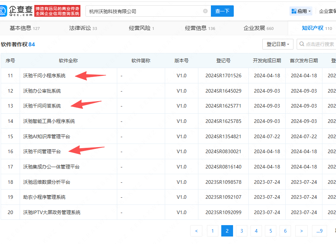This screenshot has height=244, width=336.
Task: Open the 应用 dropdown menu
Action: click(x=301, y=11)
